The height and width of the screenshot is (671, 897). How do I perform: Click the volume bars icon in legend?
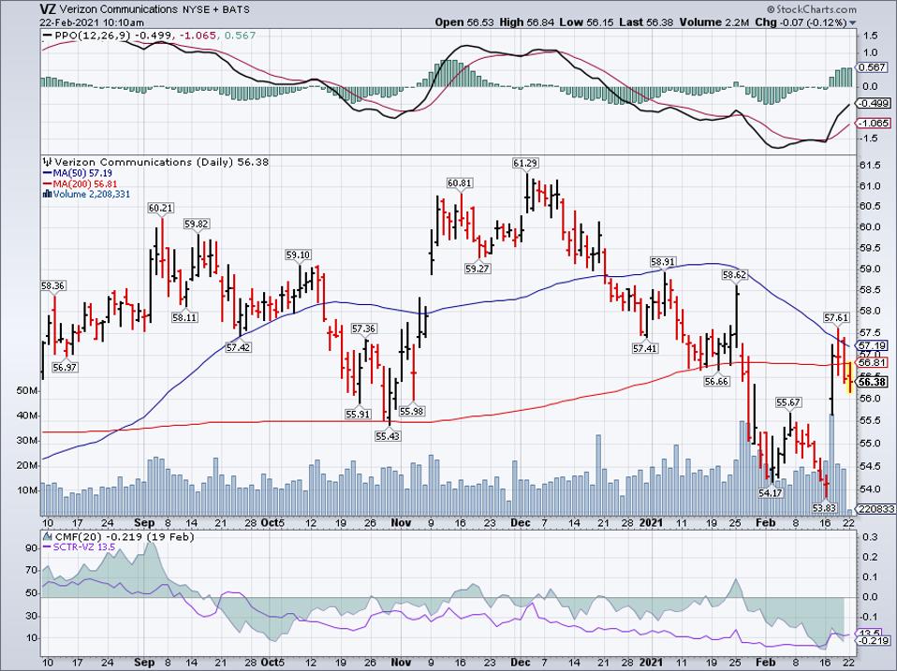tap(47, 195)
